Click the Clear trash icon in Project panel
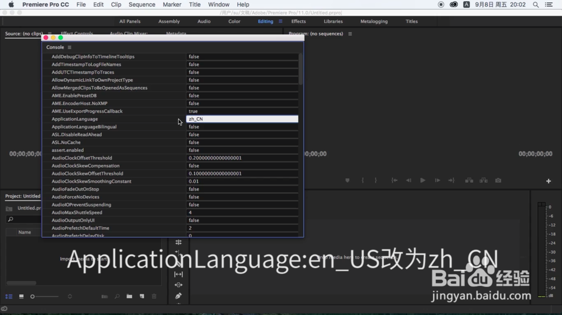Image resolution: width=562 pixels, height=315 pixels. pos(154,297)
